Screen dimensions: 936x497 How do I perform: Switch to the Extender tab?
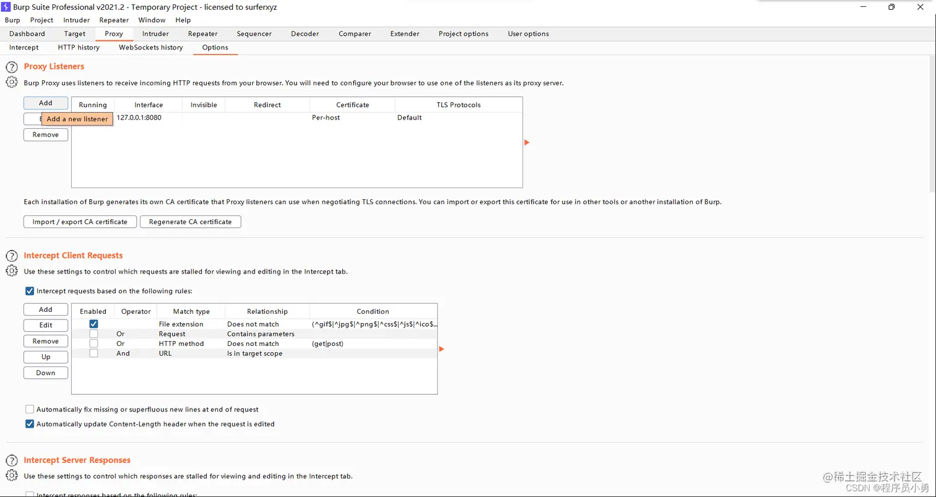(x=405, y=33)
